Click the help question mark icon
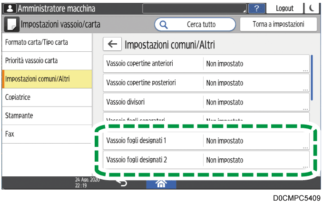 (x=257, y=8)
